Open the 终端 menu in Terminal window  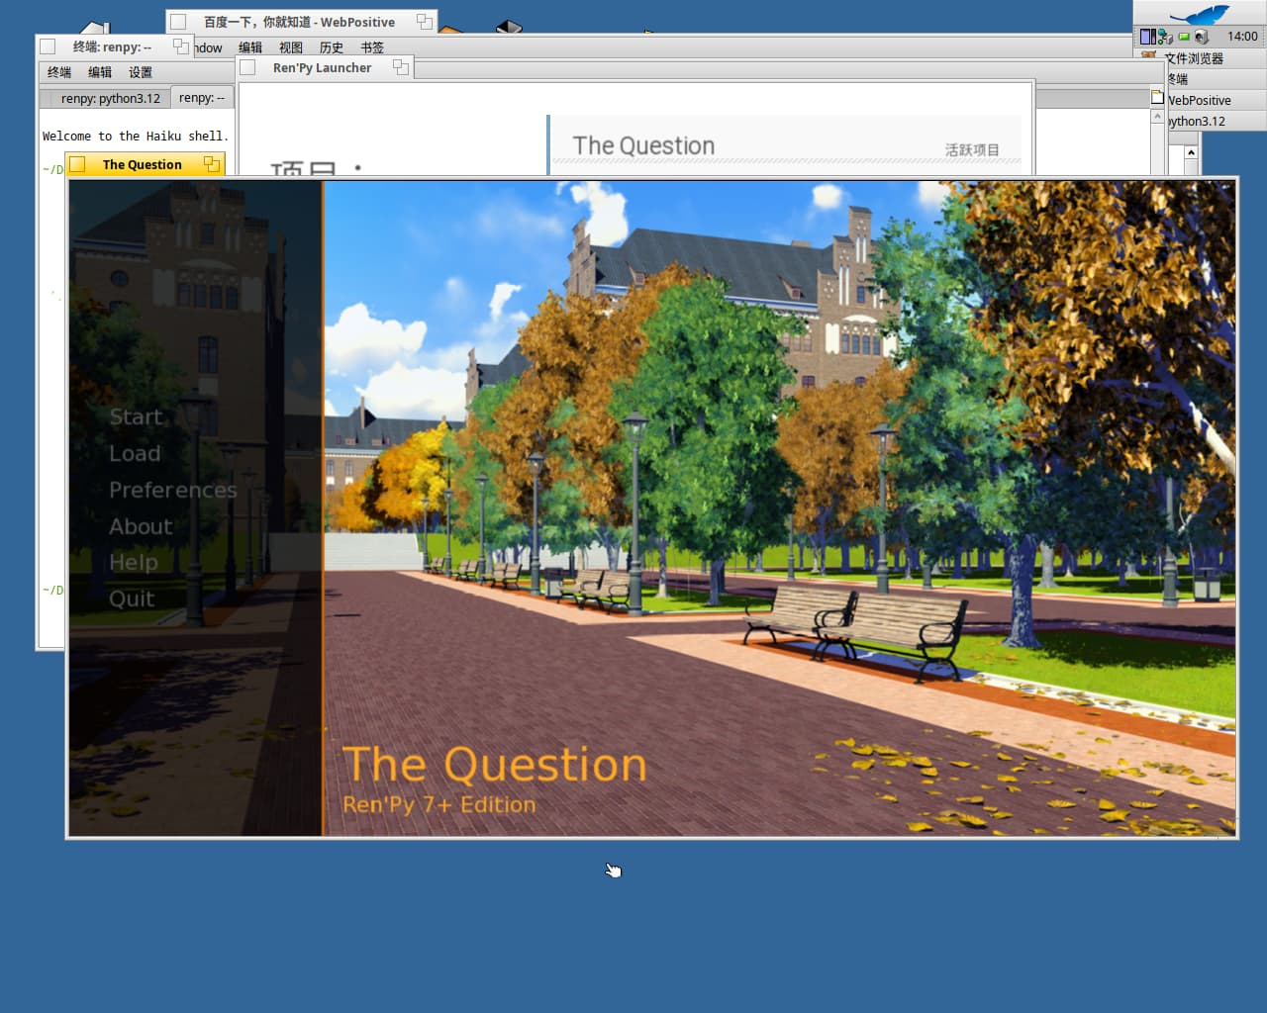59,72
